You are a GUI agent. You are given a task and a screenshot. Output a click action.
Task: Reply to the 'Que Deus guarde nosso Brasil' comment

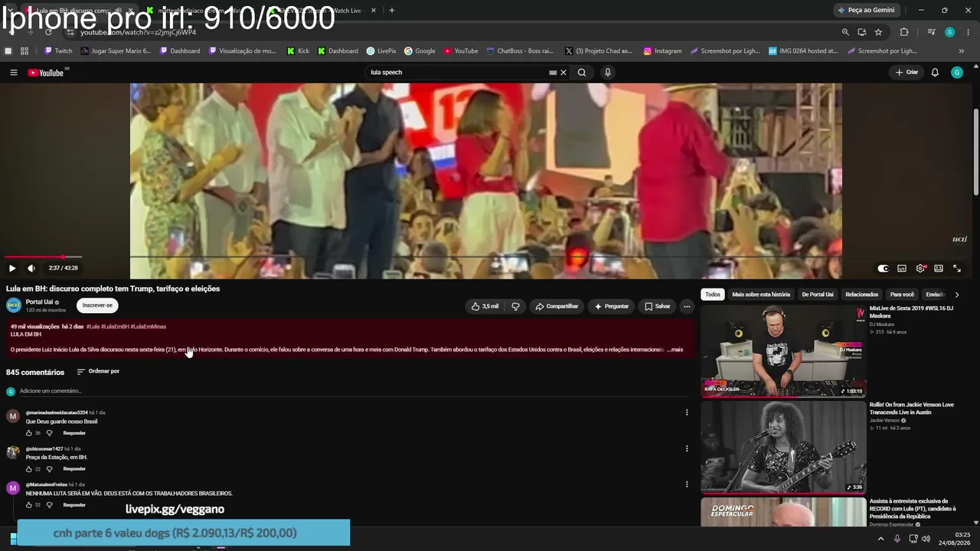point(74,433)
